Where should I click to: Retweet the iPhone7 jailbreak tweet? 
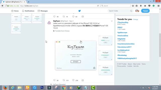(x=64, y=80)
